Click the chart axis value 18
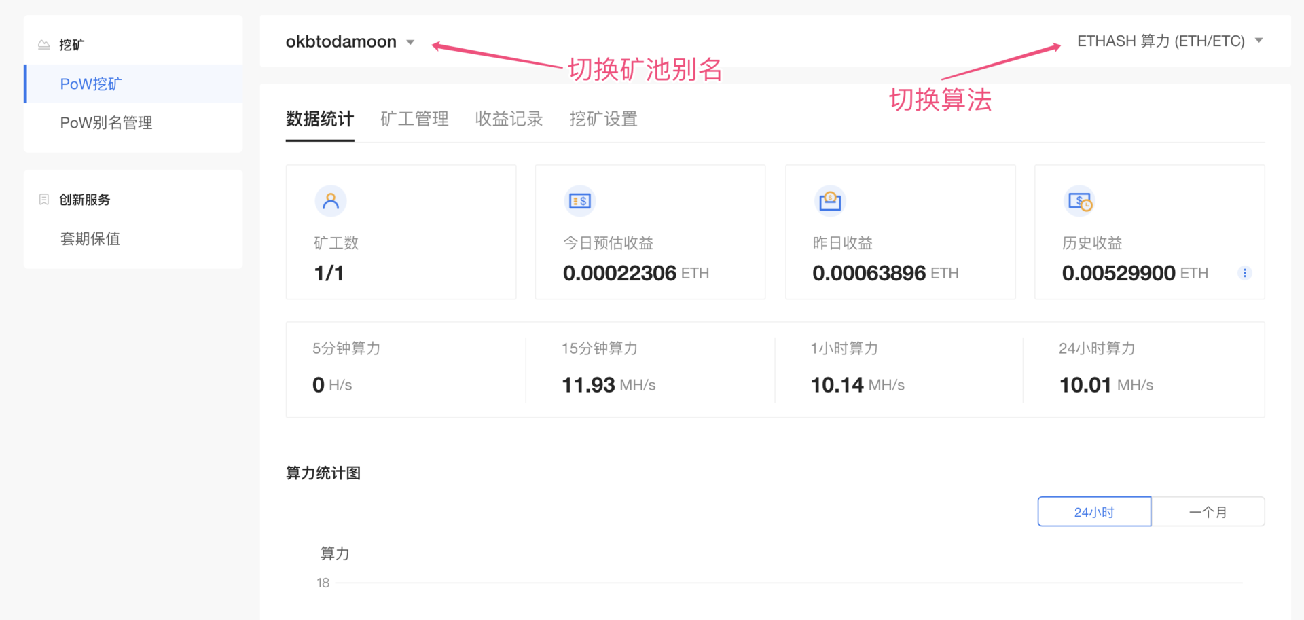Screen dimensions: 1304x620 pyautogui.click(x=323, y=583)
